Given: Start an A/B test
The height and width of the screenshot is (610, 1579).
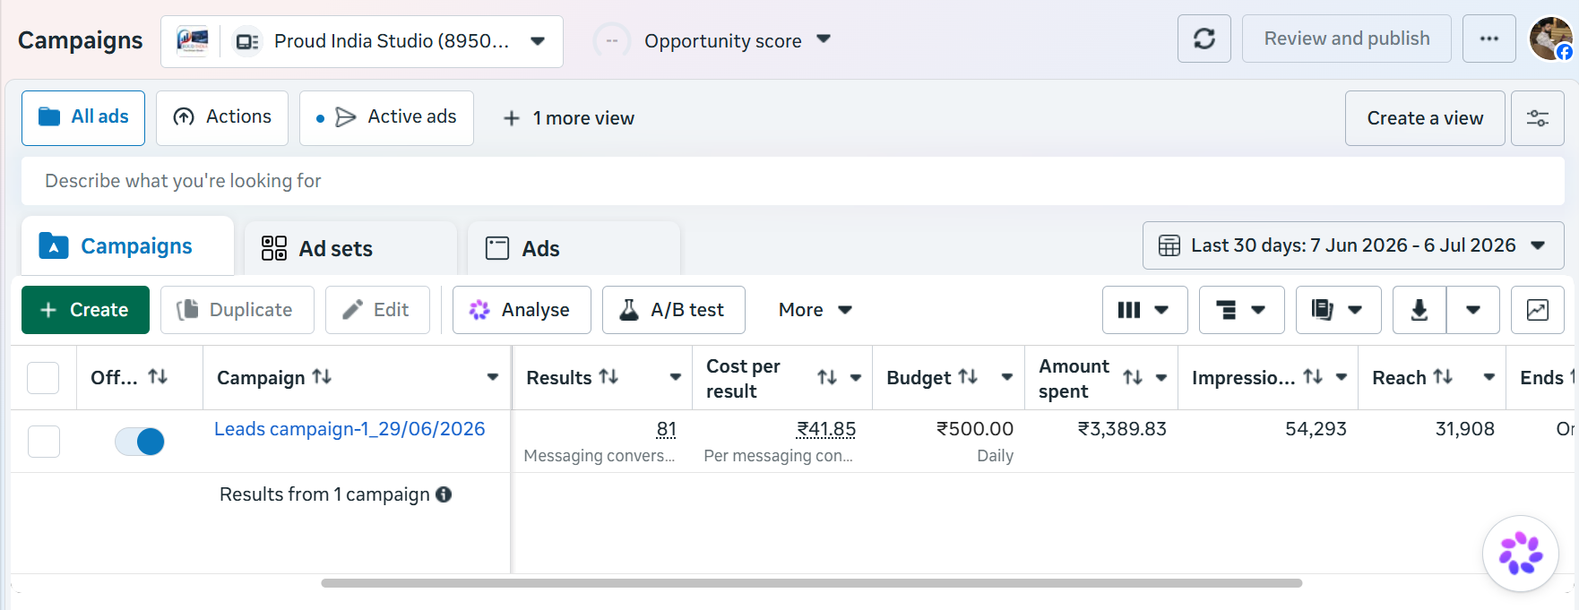Looking at the screenshot, I should 674,310.
